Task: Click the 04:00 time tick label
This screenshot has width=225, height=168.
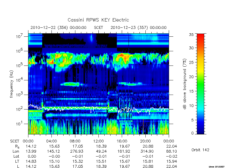Action: (51, 141)
